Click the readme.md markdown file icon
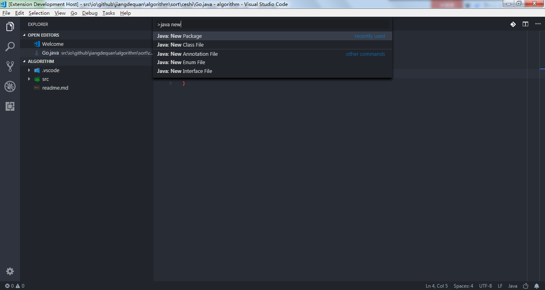 pos(37,88)
